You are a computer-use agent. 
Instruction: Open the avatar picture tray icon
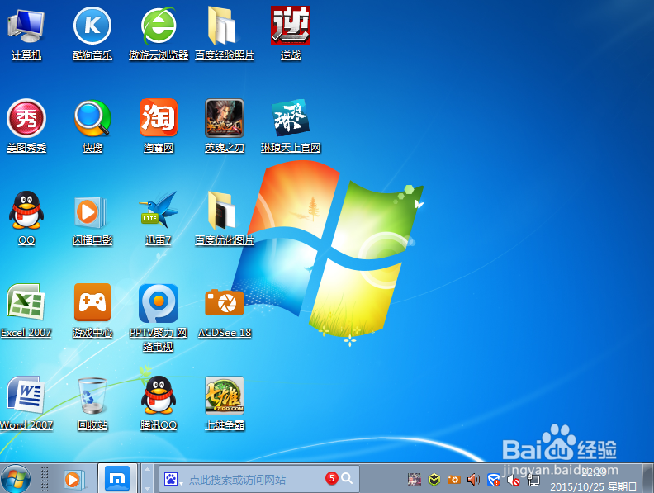[415, 480]
